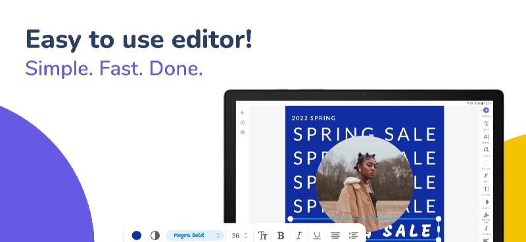
Task: Select the T| text size tool
Action: point(486,189)
